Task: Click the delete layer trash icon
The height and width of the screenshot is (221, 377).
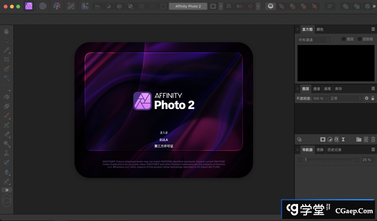Action: tap(373, 139)
